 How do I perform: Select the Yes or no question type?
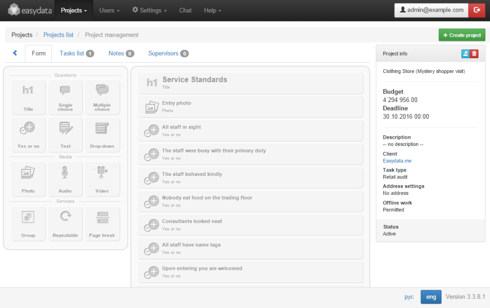28,134
